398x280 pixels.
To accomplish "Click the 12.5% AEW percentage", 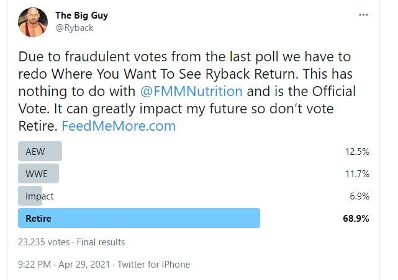I will (x=357, y=152).
